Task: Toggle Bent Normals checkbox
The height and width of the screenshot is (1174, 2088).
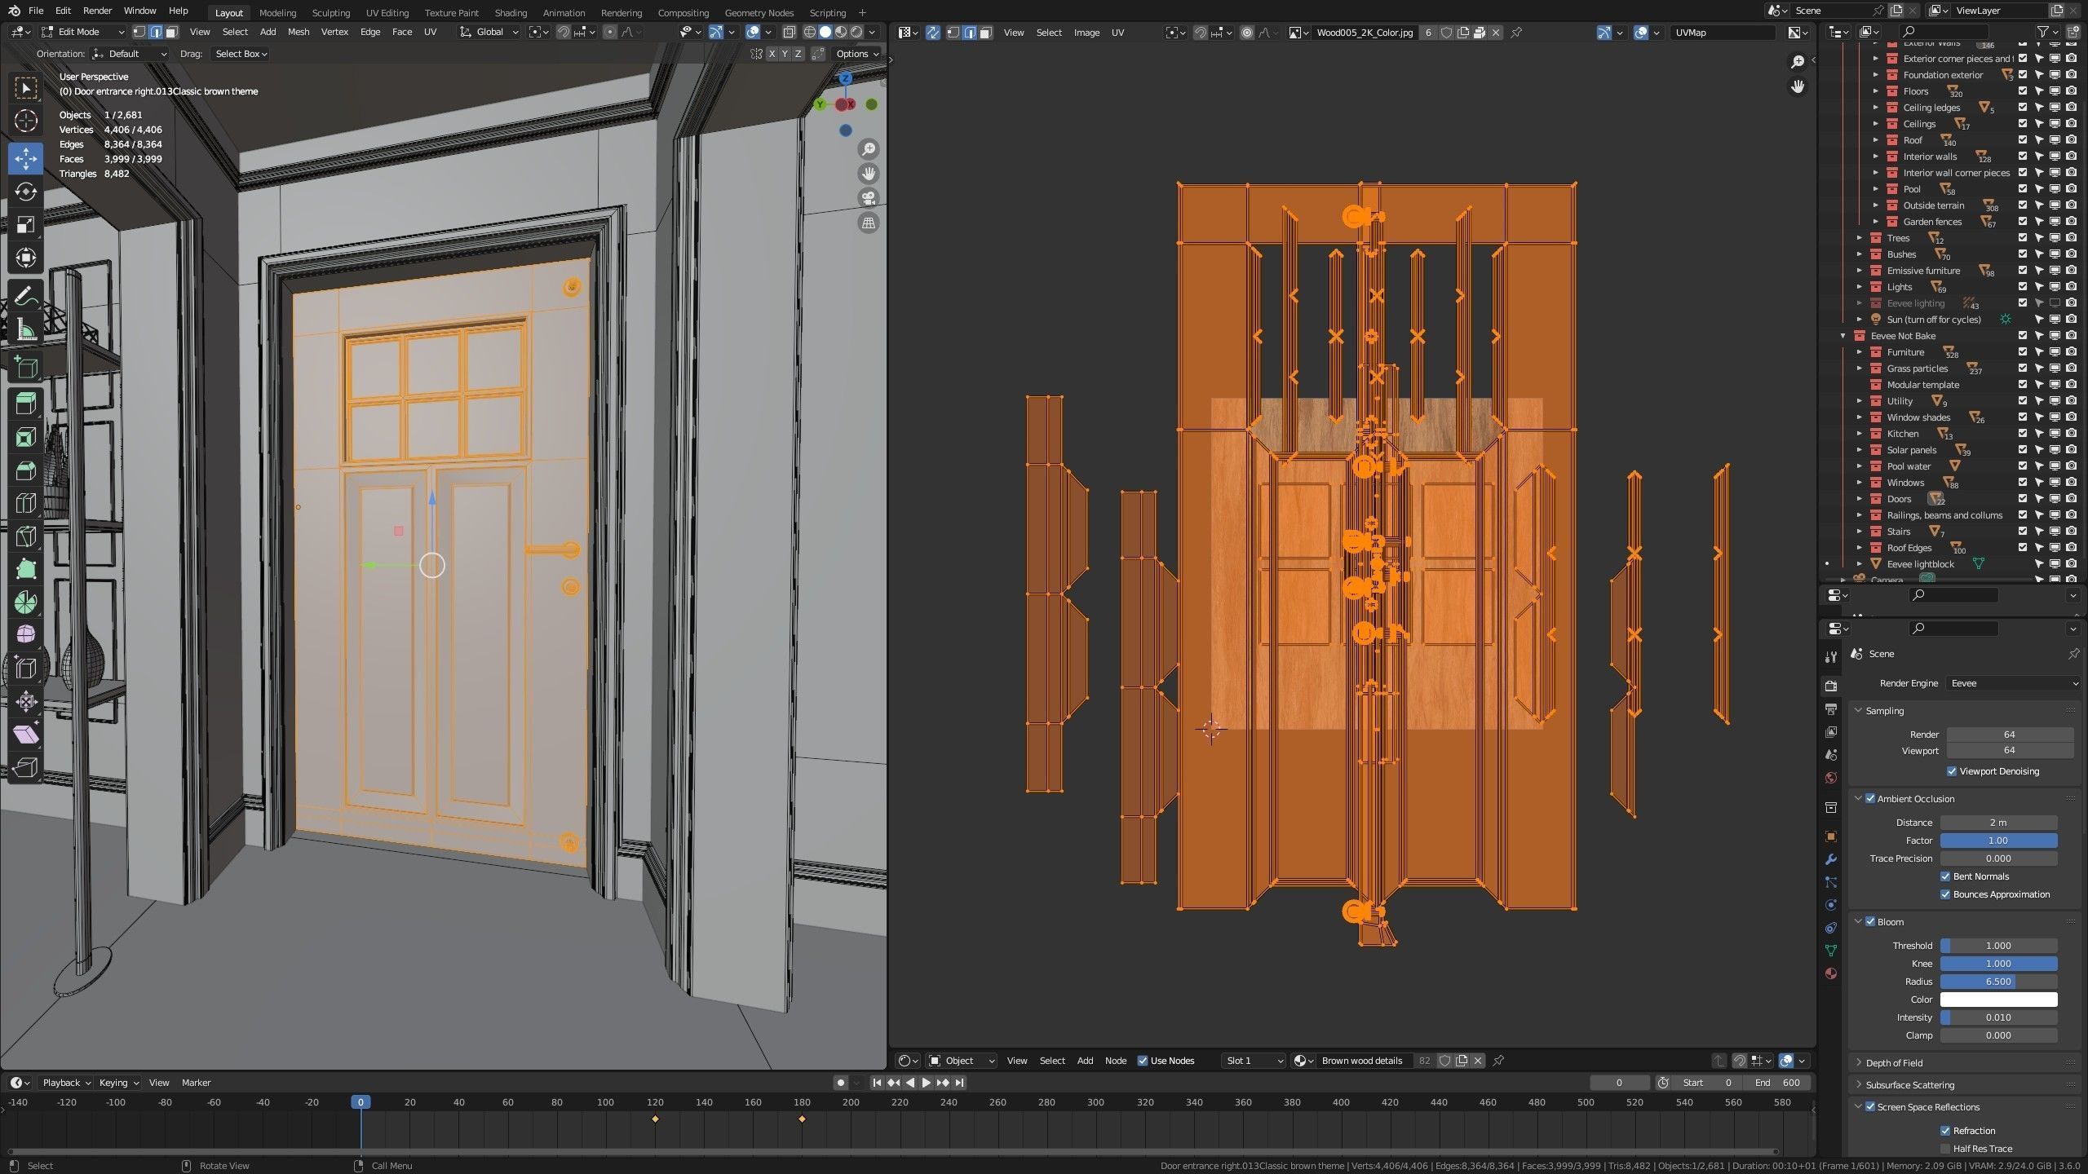Action: coord(1945,876)
